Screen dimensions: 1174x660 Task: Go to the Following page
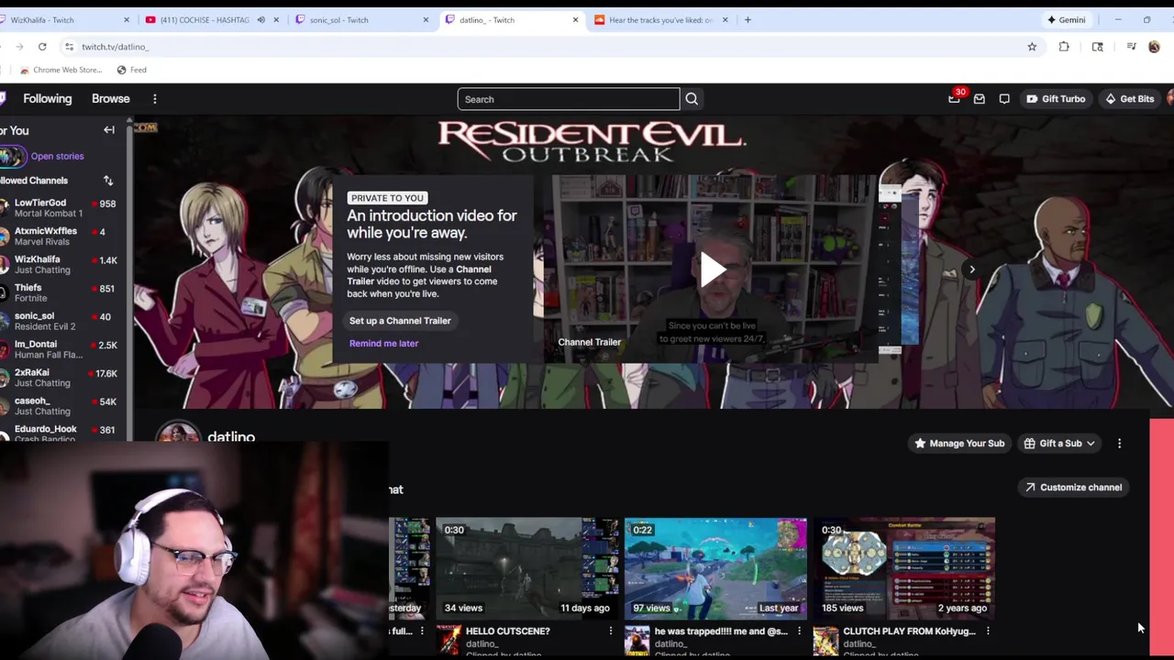pos(47,99)
